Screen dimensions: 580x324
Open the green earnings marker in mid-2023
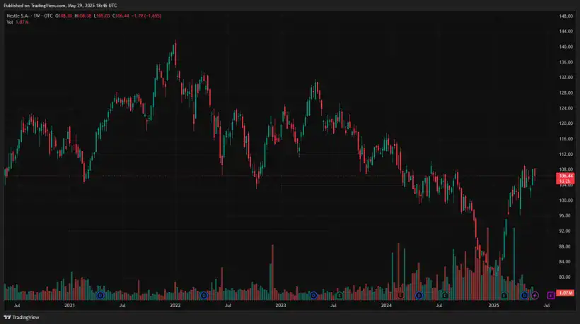(340, 294)
